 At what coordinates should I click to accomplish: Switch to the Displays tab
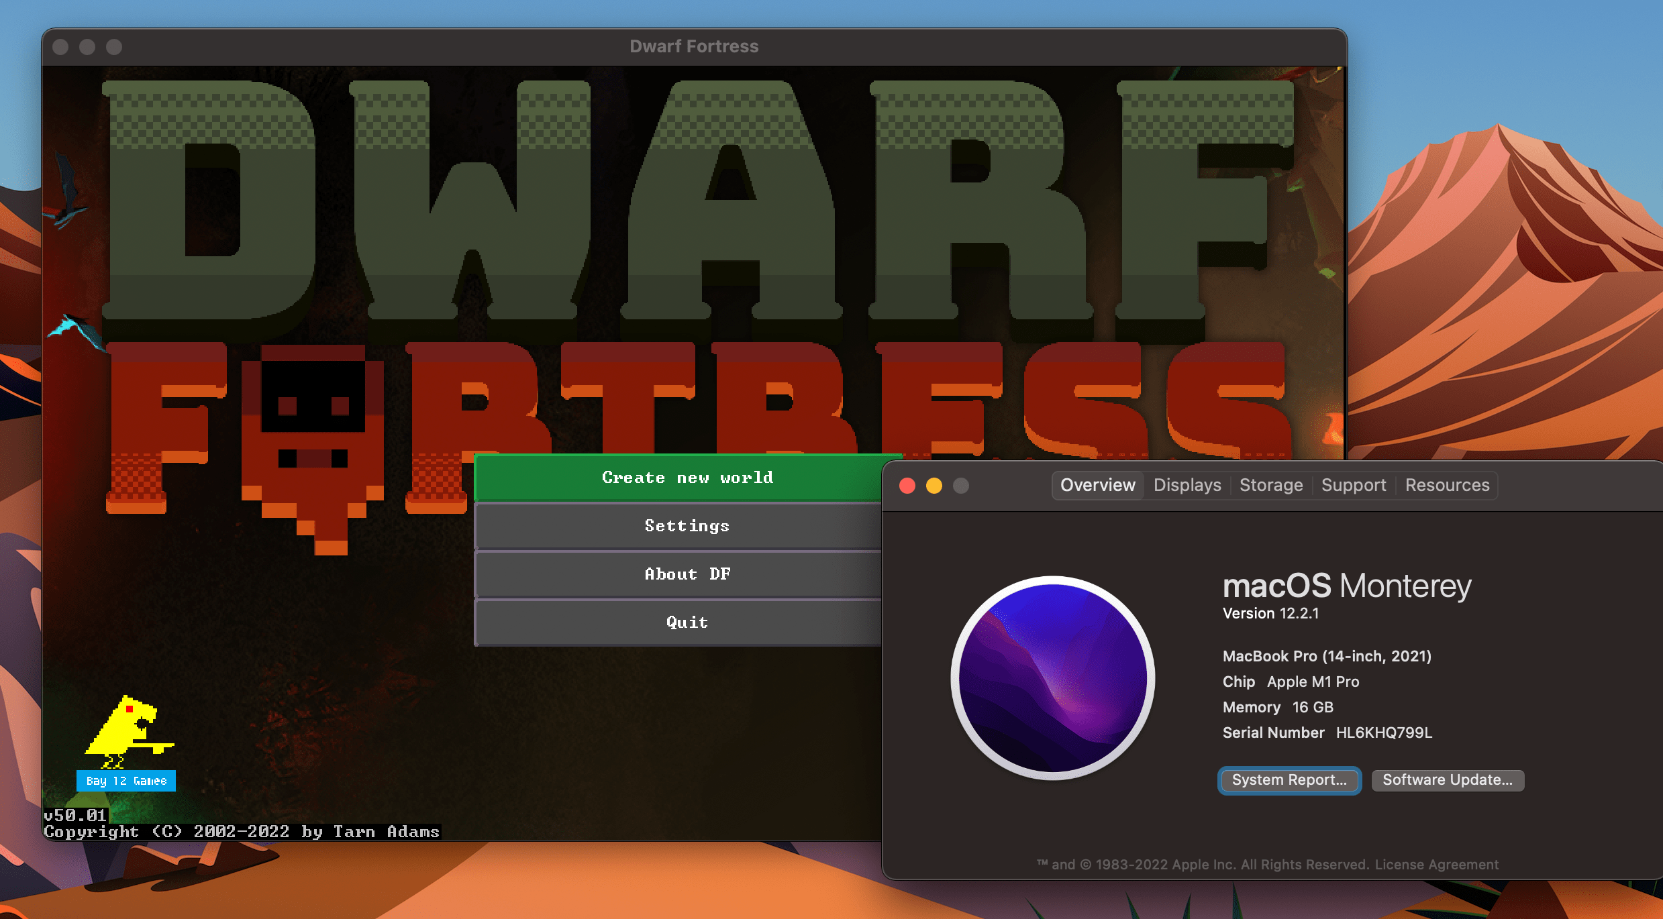click(1187, 485)
